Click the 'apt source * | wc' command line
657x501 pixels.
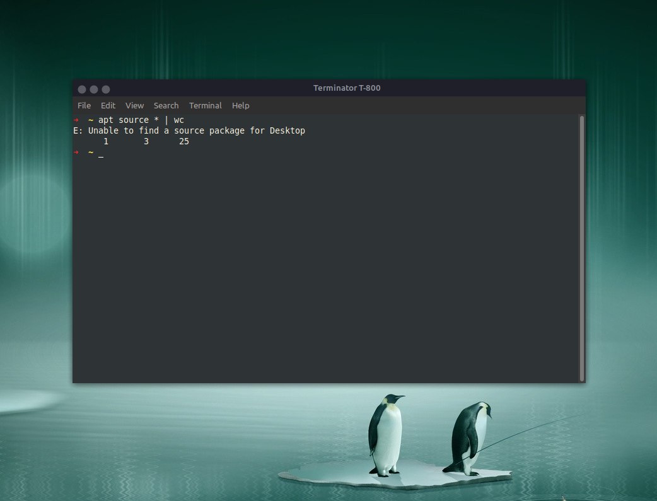click(141, 120)
